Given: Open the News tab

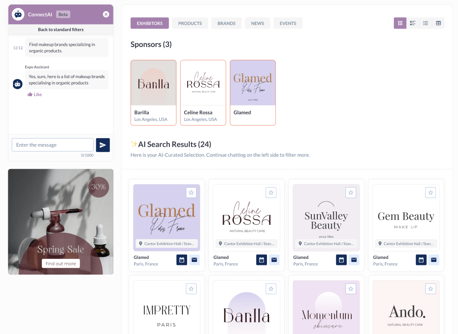Looking at the screenshot, I should [257, 23].
